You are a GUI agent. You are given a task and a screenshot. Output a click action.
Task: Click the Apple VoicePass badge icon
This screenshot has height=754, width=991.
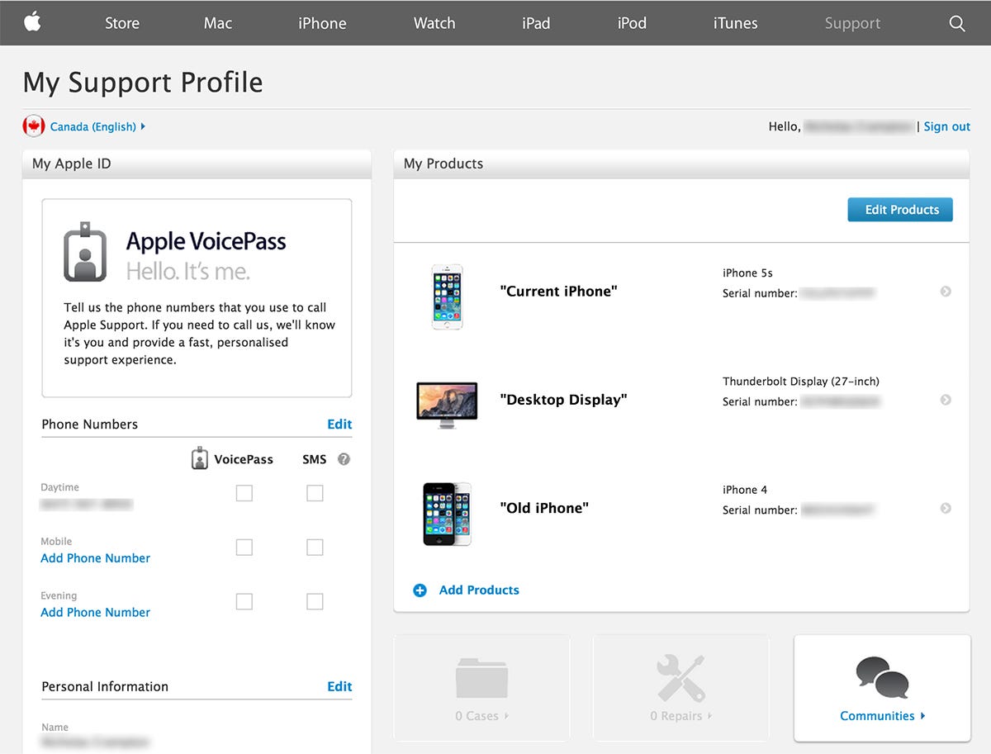(85, 252)
